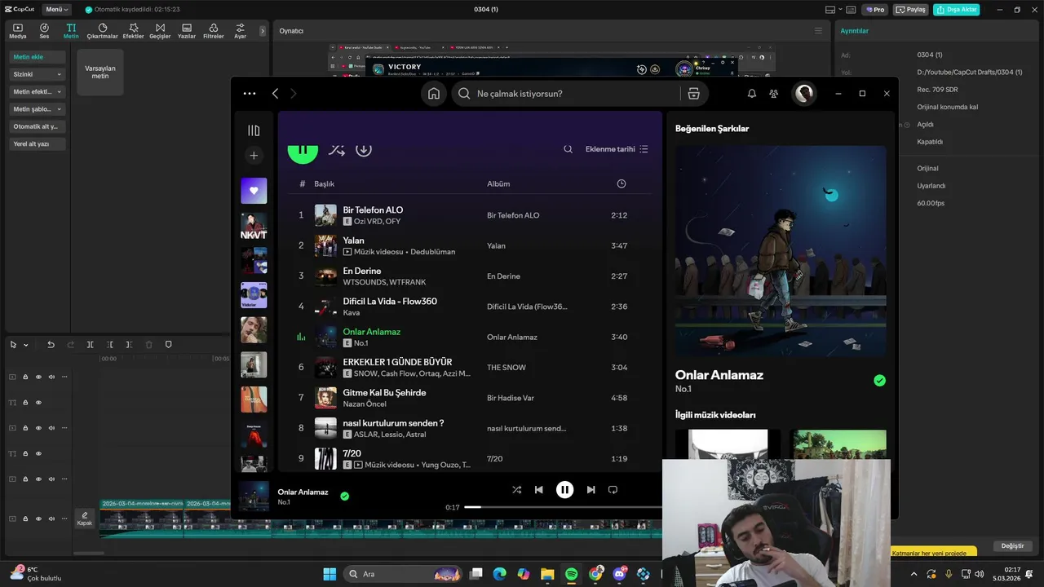Open the Liked Songs heart thumbnail

point(254,191)
